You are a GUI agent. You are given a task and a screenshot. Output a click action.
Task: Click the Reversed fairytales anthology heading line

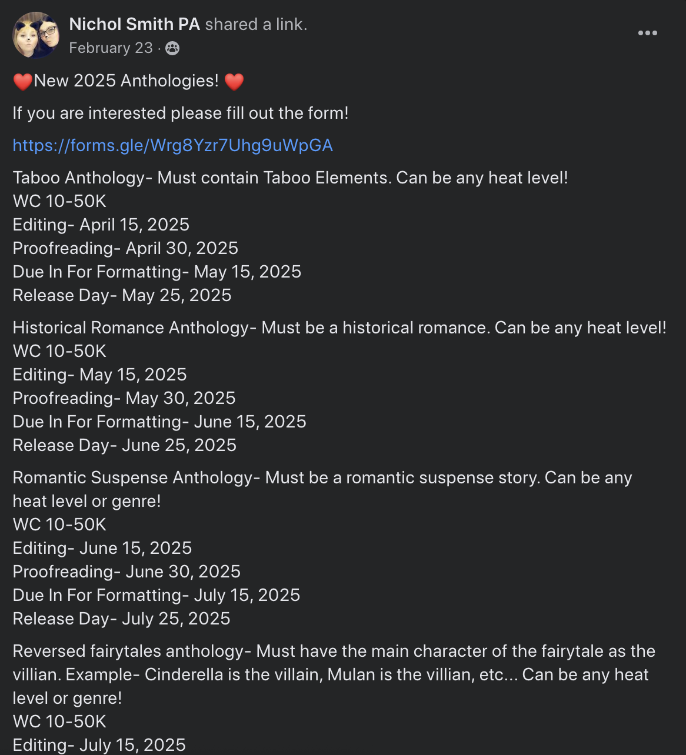334,651
